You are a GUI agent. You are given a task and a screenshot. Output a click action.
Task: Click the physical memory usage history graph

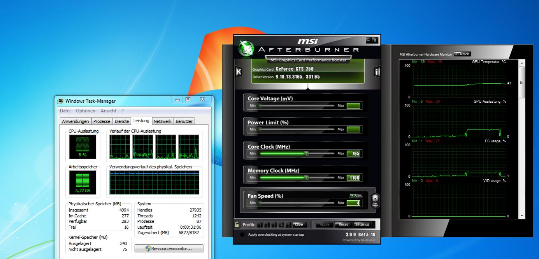click(155, 182)
